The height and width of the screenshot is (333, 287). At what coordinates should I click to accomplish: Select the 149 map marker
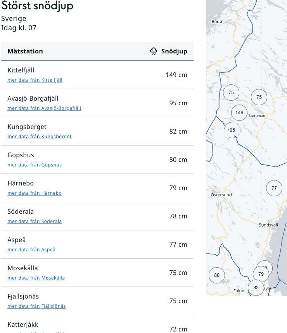tap(239, 113)
